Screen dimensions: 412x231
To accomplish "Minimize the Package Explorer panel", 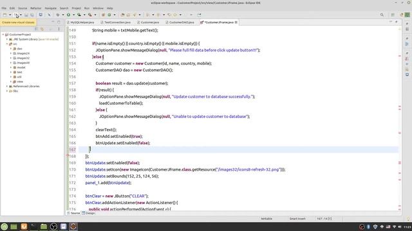I will tap(53, 22).
